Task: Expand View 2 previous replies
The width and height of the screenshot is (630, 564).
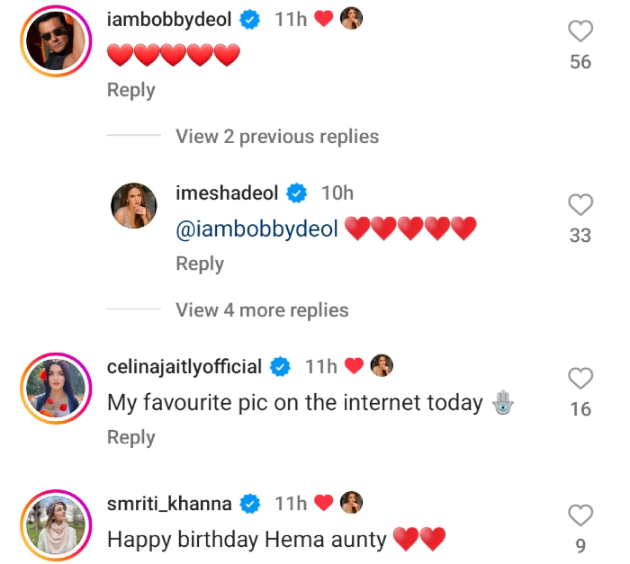Action: 277,137
